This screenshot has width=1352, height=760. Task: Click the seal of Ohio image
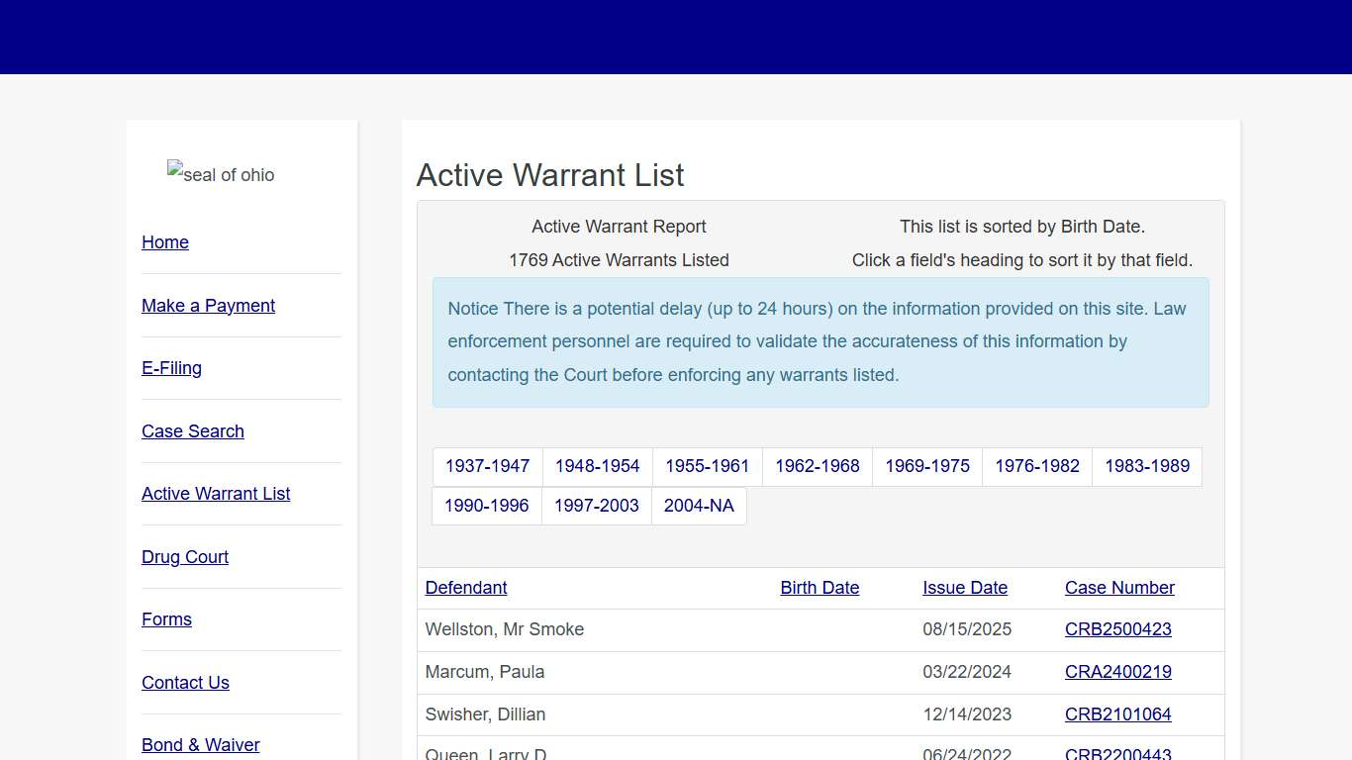pyautogui.click(x=221, y=174)
